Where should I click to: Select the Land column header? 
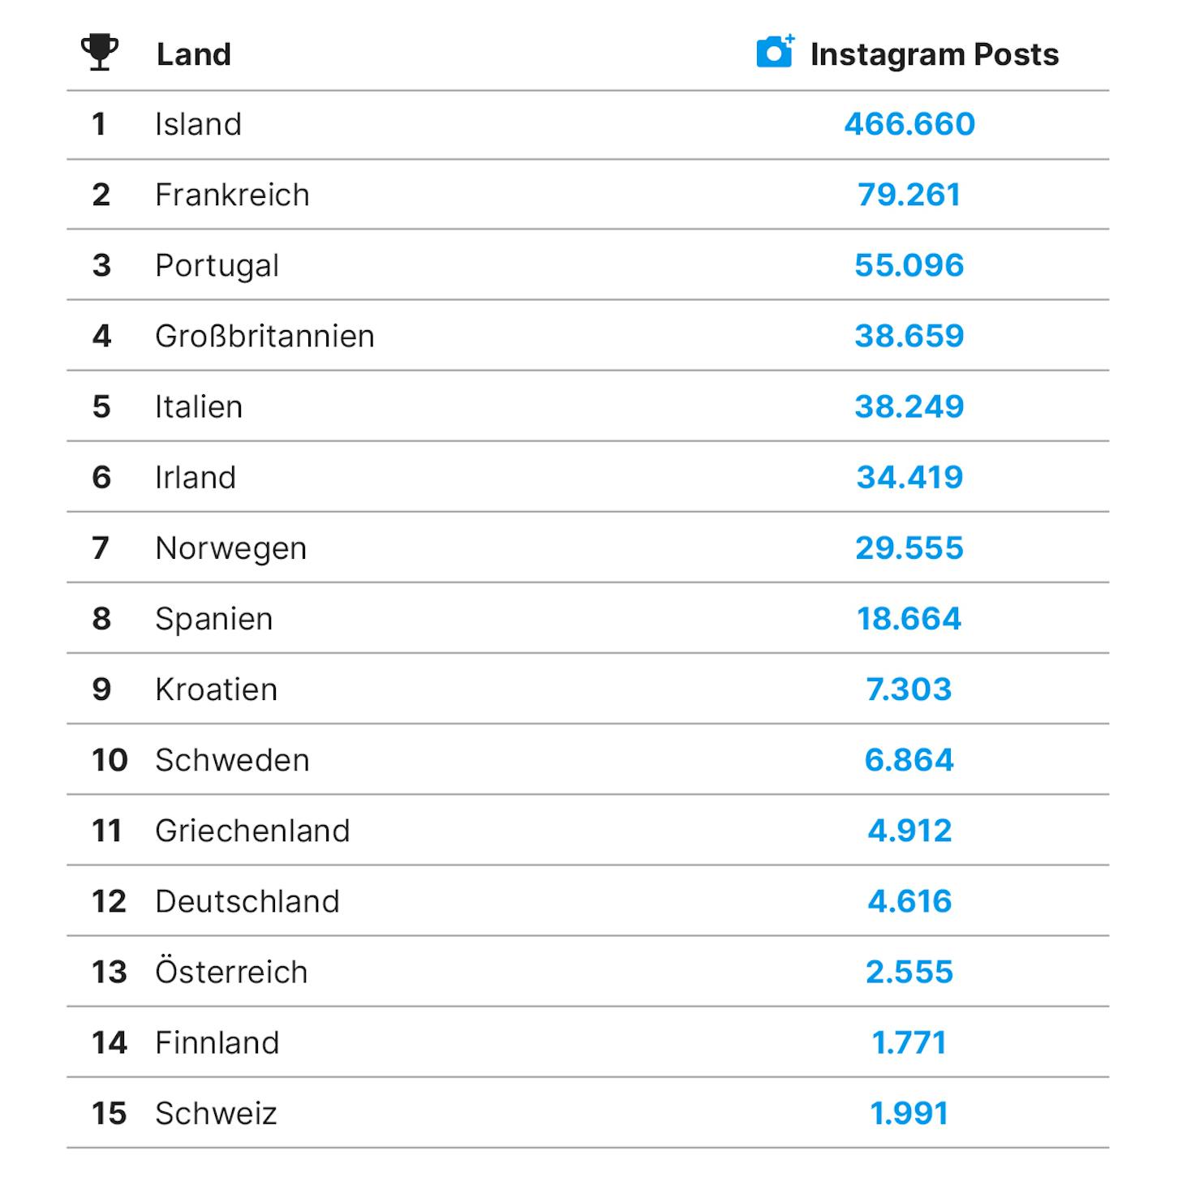click(x=194, y=54)
